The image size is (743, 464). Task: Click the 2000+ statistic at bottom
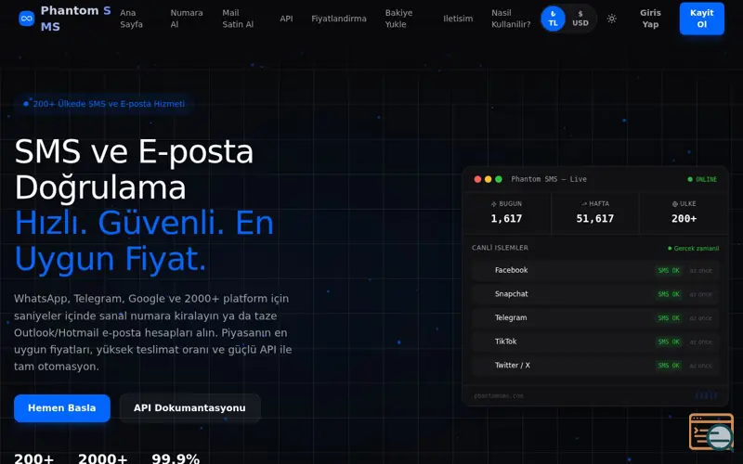pyautogui.click(x=103, y=458)
